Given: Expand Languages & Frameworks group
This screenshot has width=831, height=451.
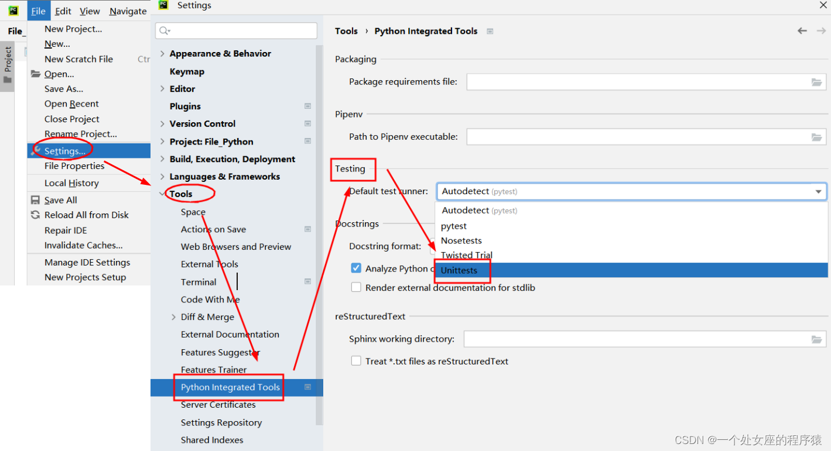Looking at the screenshot, I should pos(162,176).
